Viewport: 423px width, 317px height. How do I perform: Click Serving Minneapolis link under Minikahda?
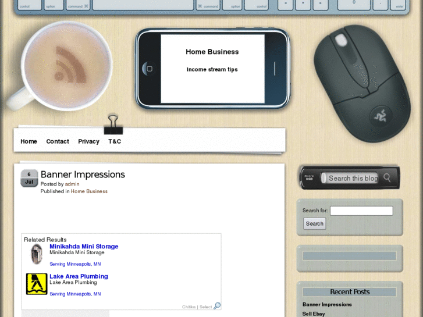tap(75, 264)
